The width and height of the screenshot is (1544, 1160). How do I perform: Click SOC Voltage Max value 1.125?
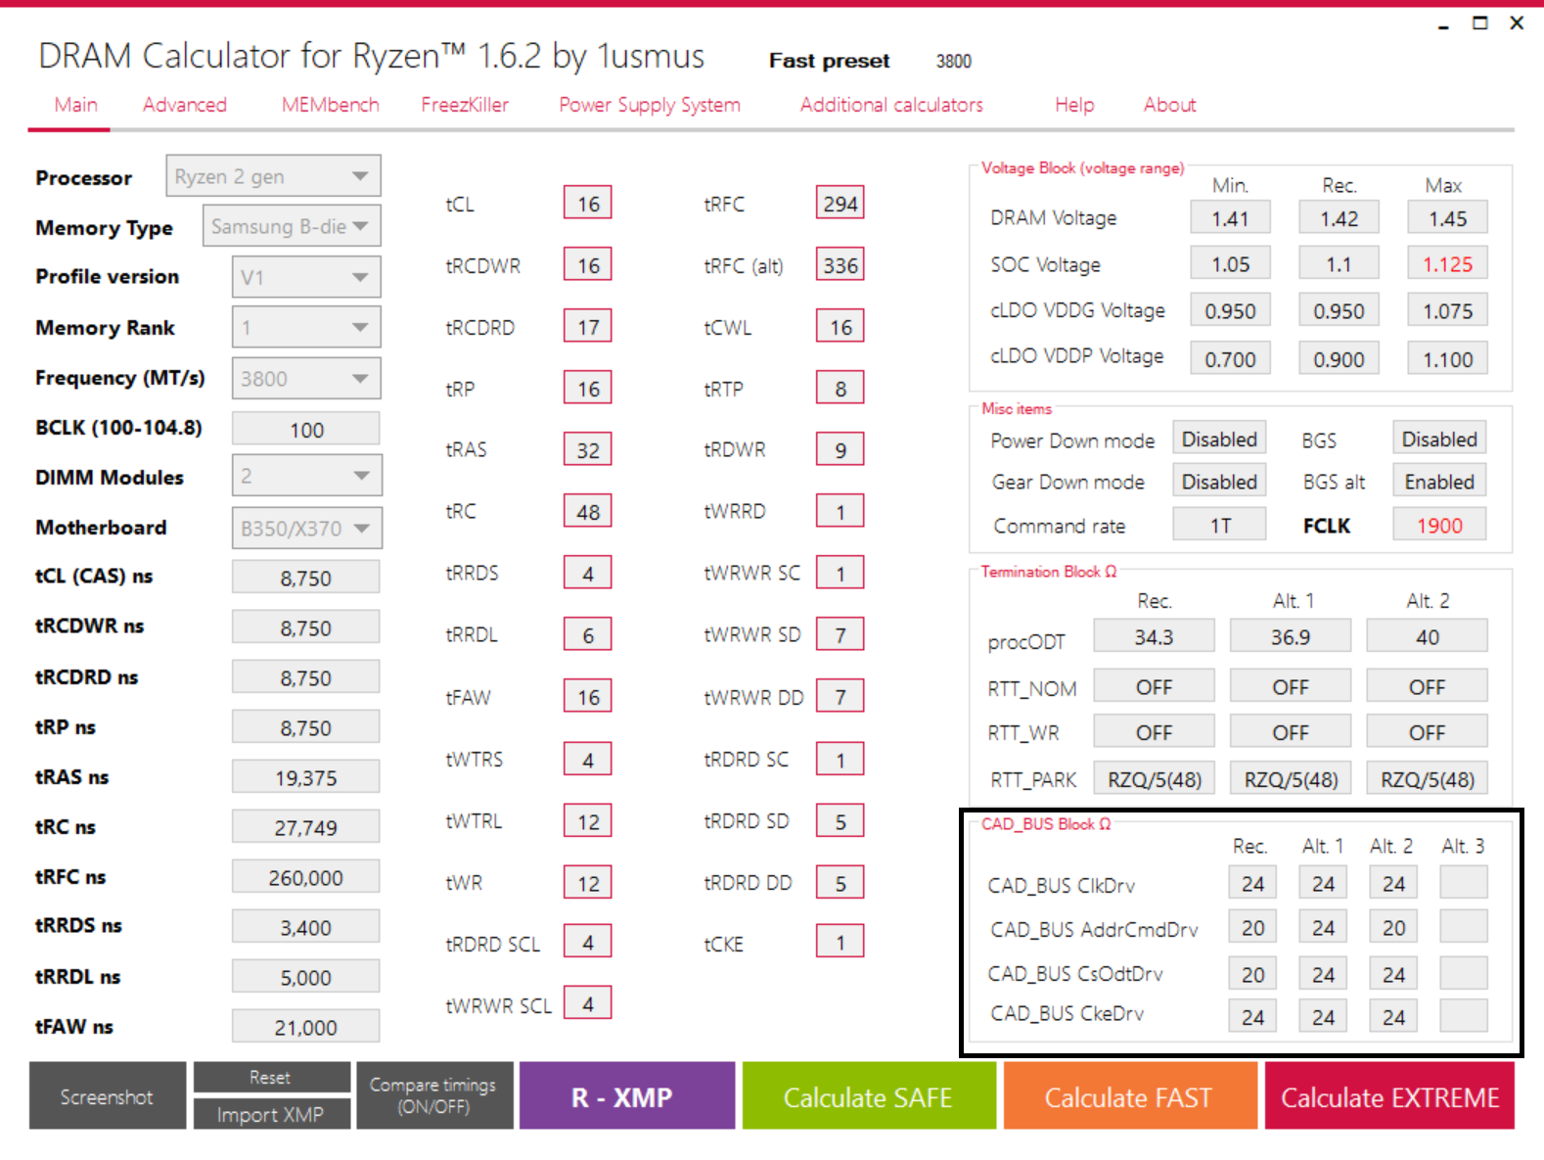click(x=1447, y=264)
